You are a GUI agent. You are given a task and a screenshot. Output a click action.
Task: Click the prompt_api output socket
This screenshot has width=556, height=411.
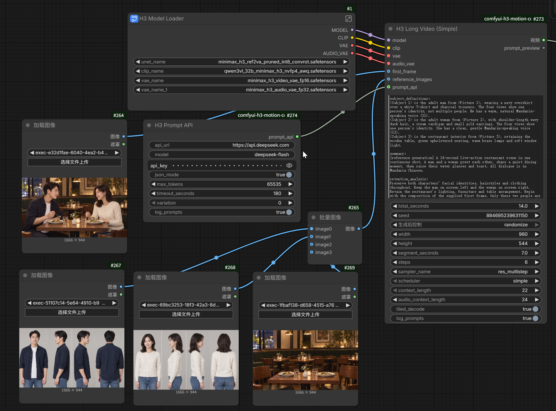(297, 137)
